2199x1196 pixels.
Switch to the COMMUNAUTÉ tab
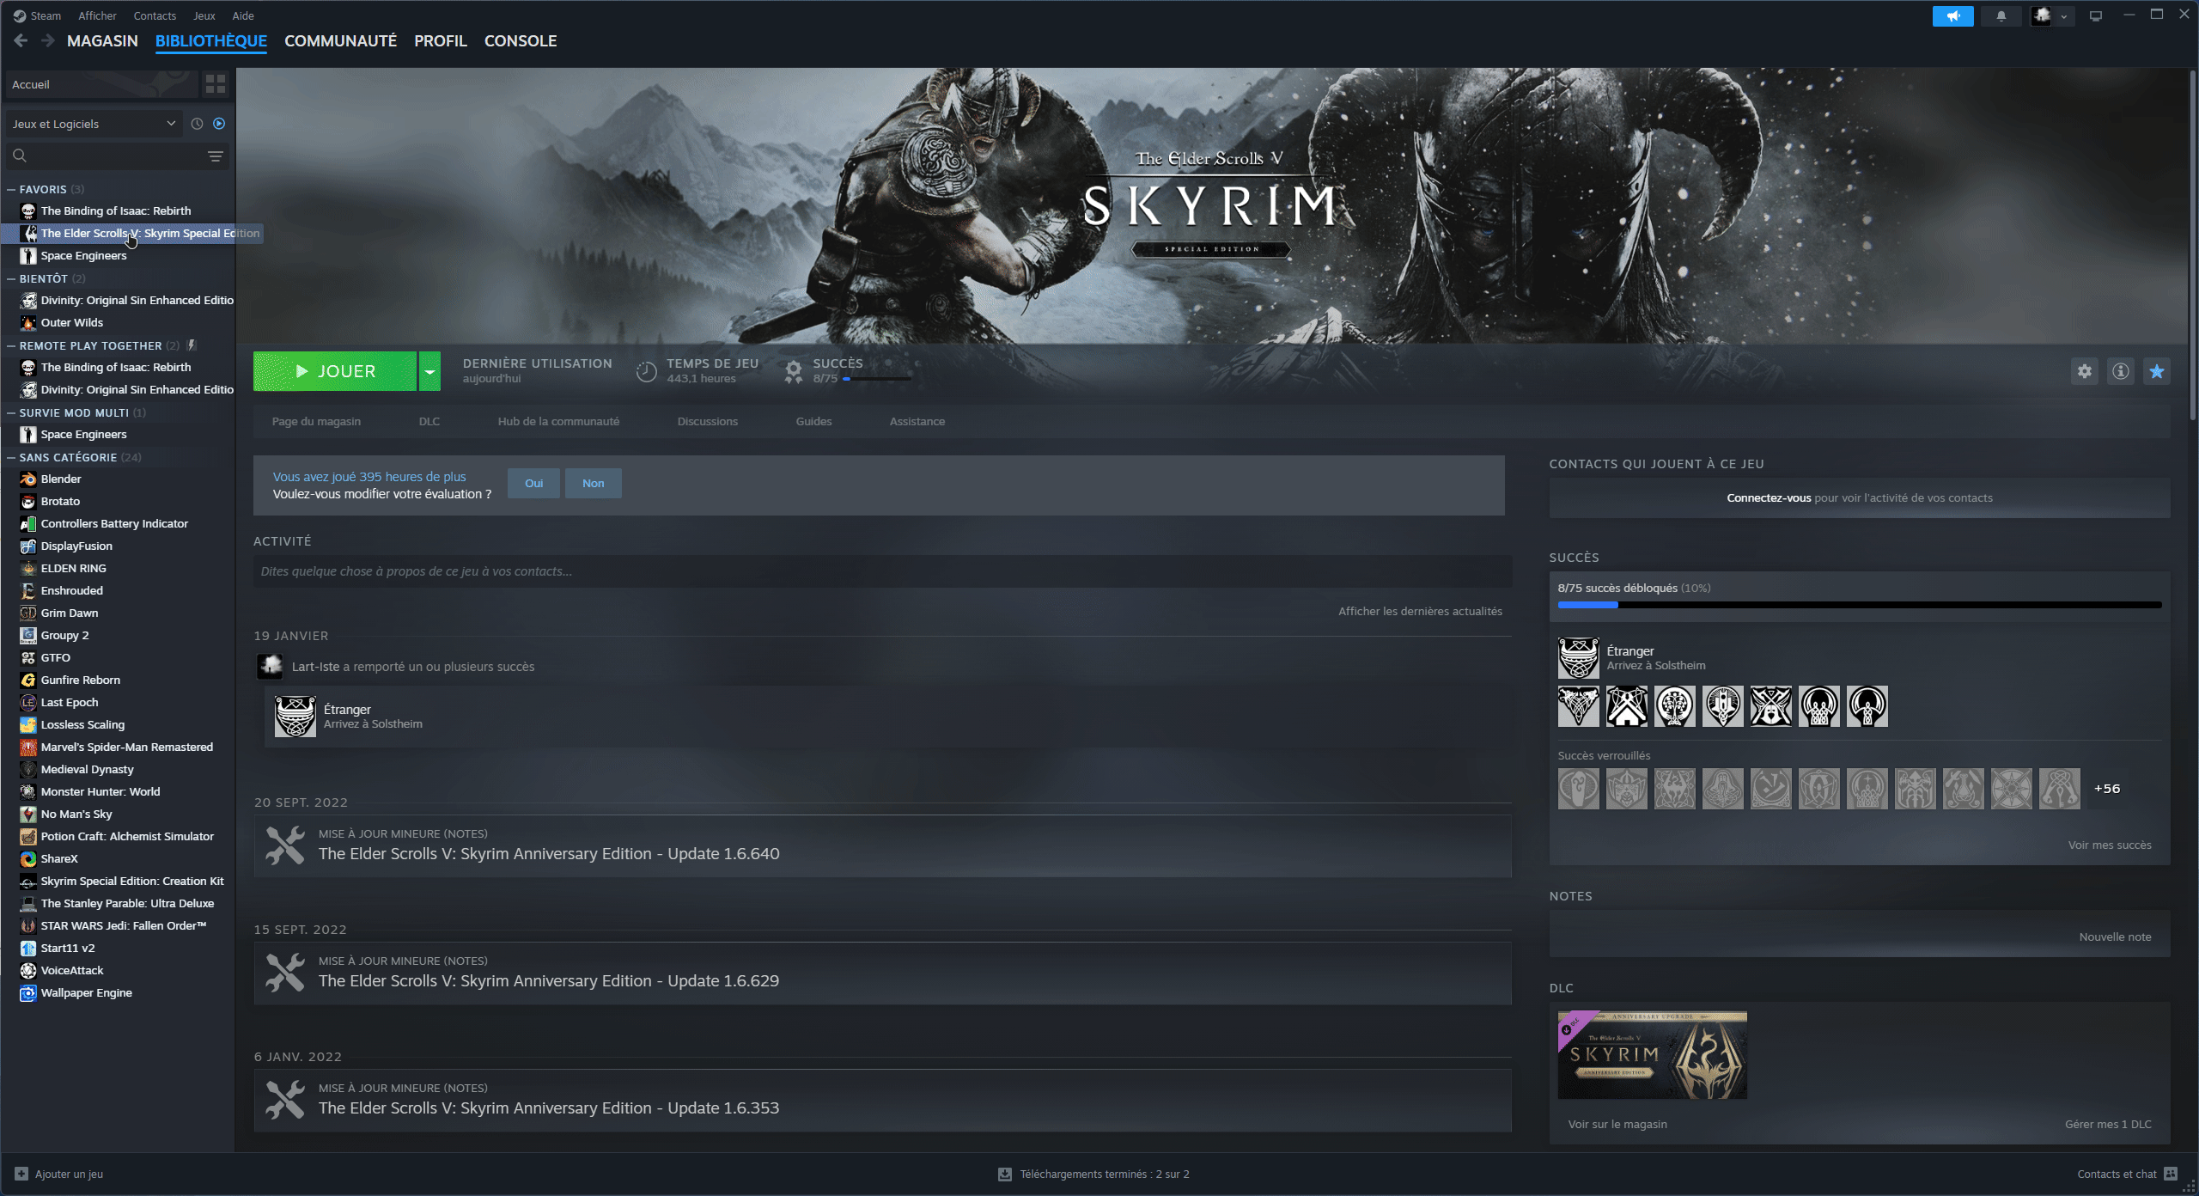[340, 40]
